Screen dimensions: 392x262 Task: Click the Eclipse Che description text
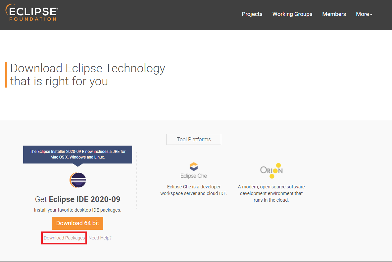pos(194,190)
